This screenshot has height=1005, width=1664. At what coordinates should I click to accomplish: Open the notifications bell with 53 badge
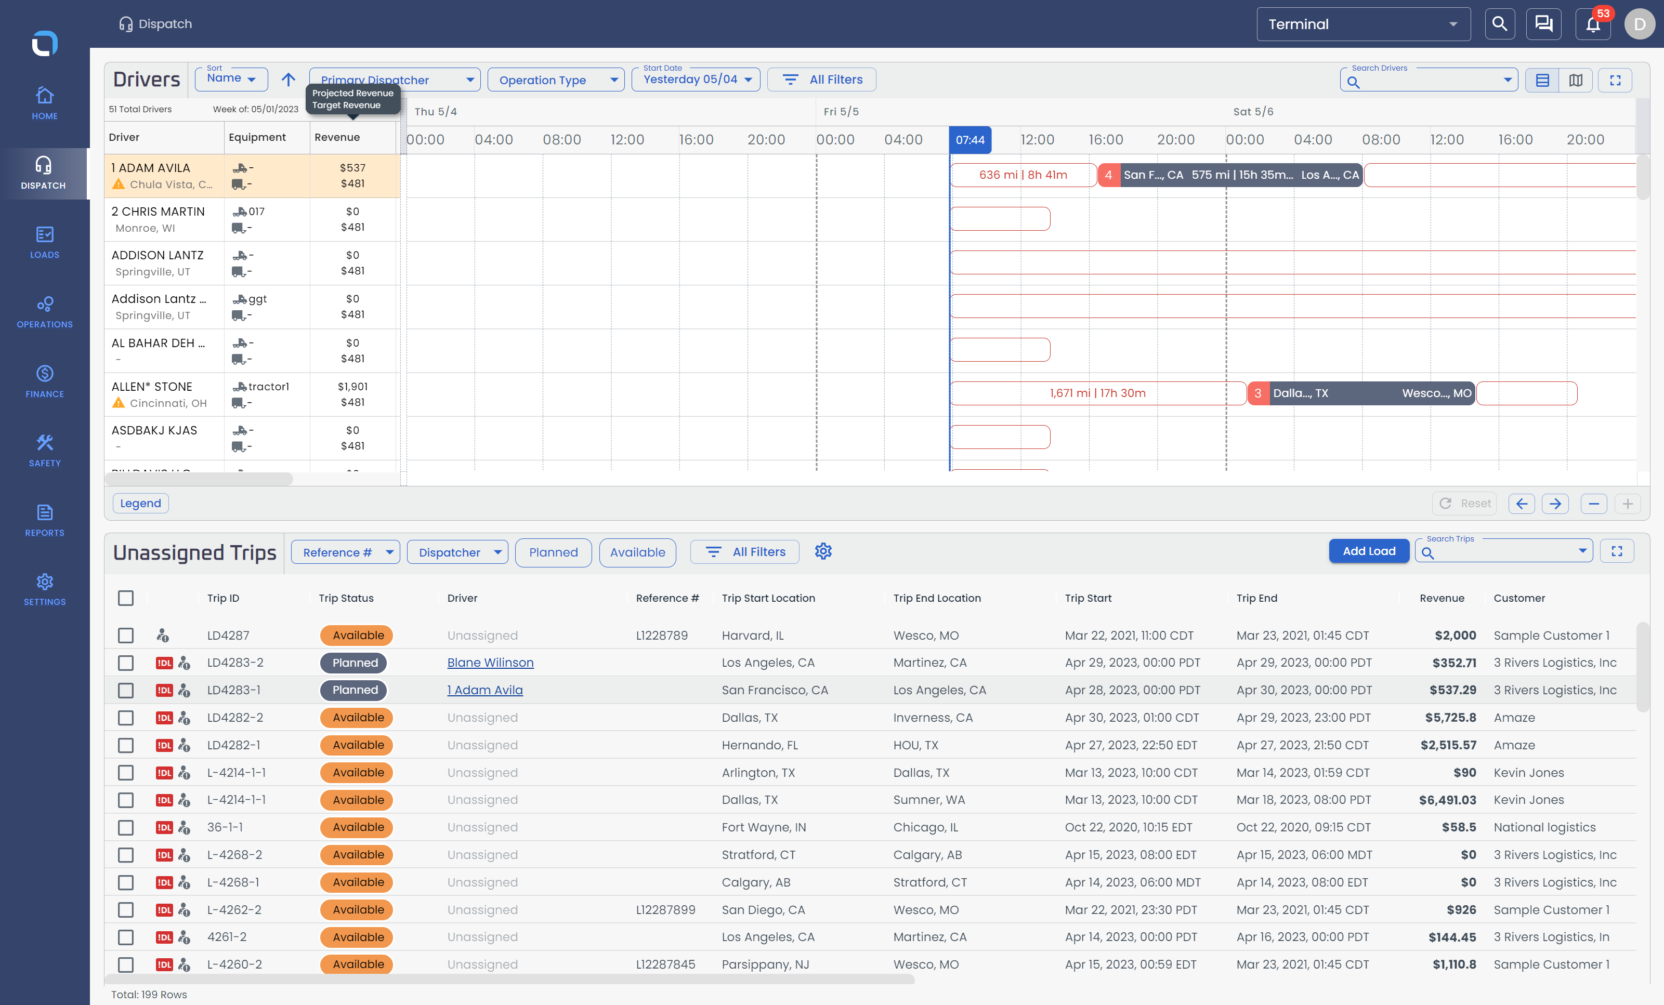tap(1593, 24)
